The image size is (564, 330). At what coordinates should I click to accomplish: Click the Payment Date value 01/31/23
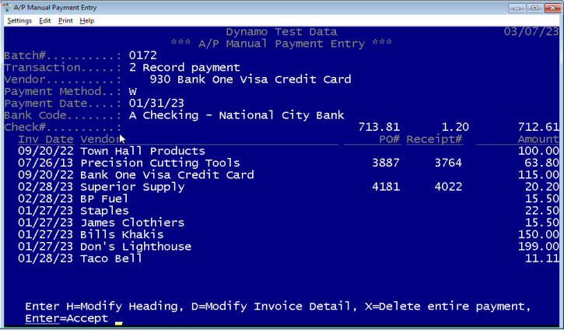click(x=156, y=104)
